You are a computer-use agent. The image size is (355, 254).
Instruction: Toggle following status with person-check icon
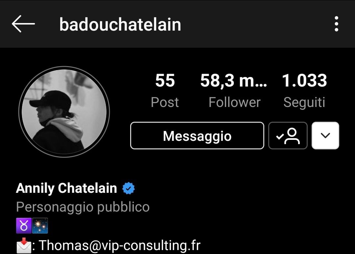(x=288, y=136)
